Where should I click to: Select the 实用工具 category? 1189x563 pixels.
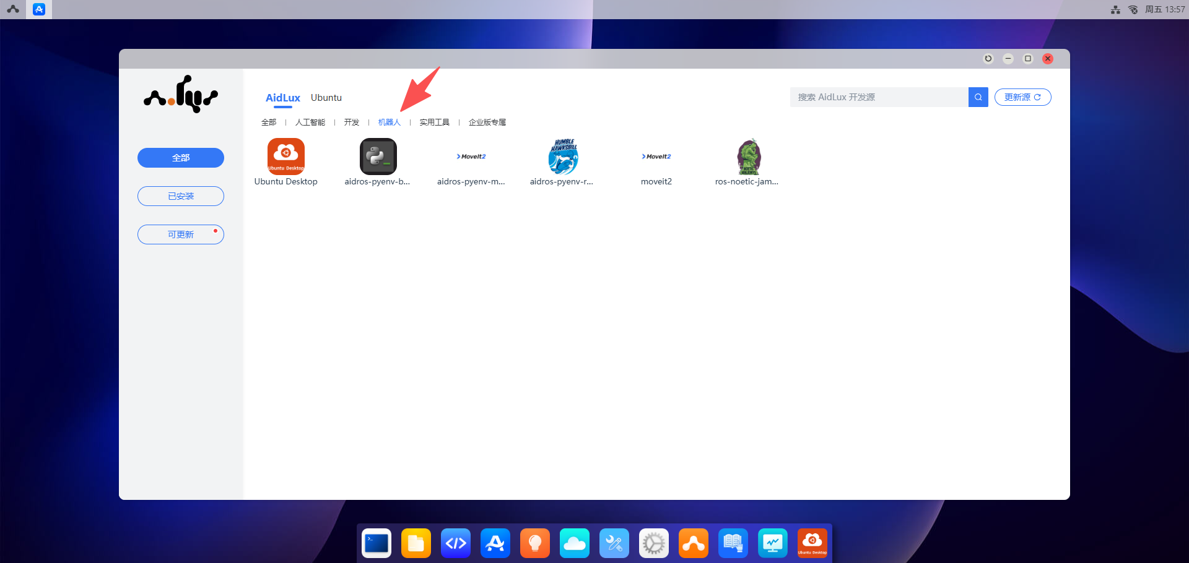[x=435, y=122]
